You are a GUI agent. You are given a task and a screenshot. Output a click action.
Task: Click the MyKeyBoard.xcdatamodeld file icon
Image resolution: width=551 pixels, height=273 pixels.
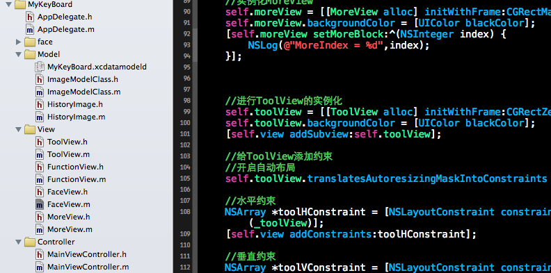tap(40, 67)
